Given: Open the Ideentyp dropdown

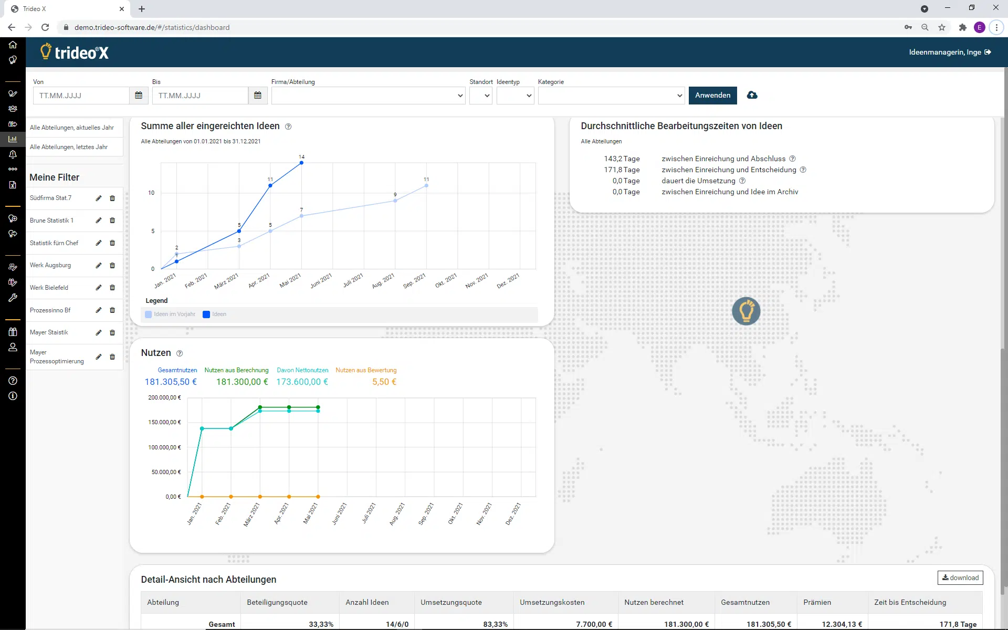Looking at the screenshot, I should 515,96.
